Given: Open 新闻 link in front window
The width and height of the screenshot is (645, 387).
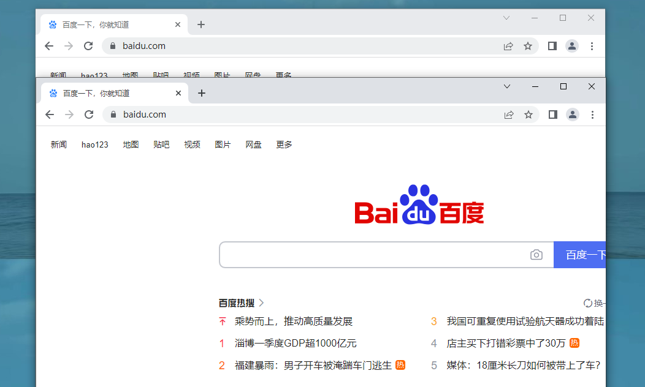Looking at the screenshot, I should coord(59,145).
